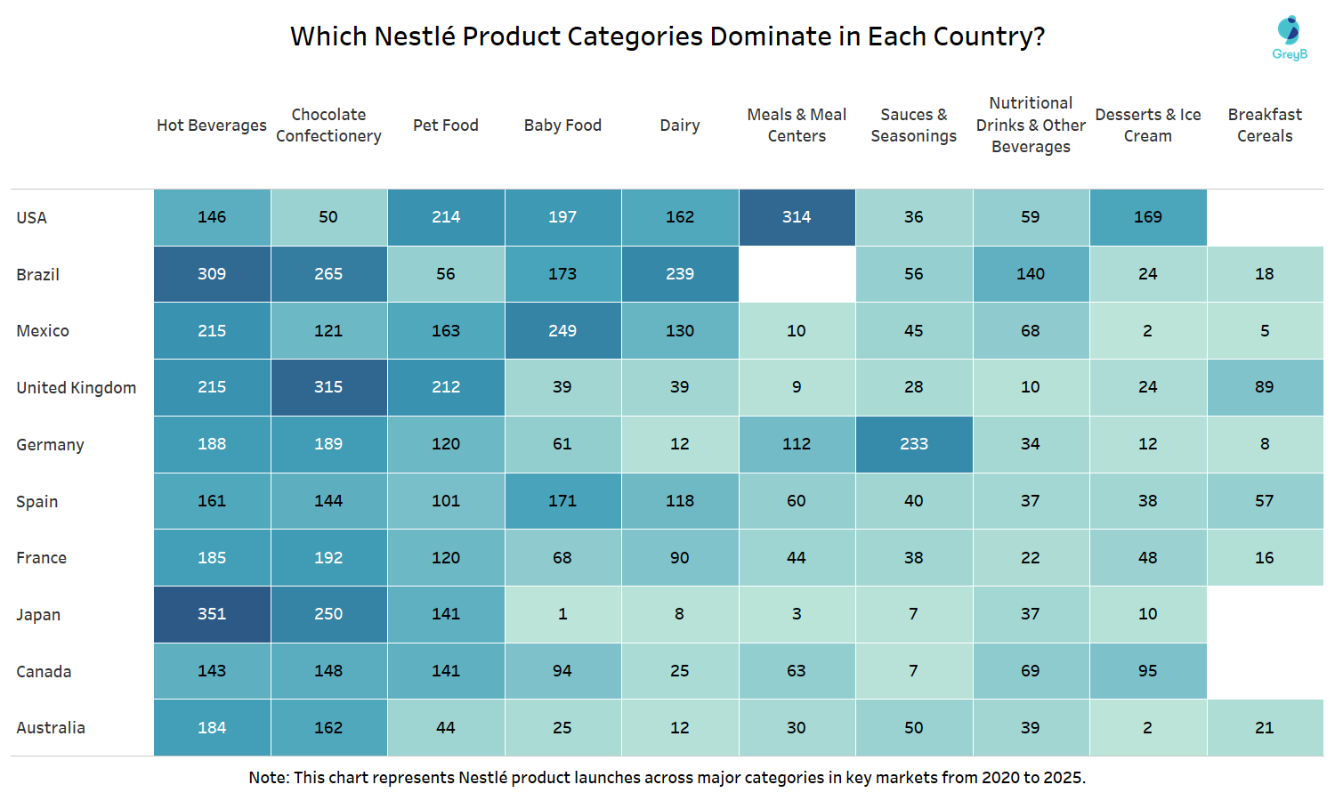Select the Brazil Dairy cell 239
The image size is (1335, 801).
coord(680,274)
